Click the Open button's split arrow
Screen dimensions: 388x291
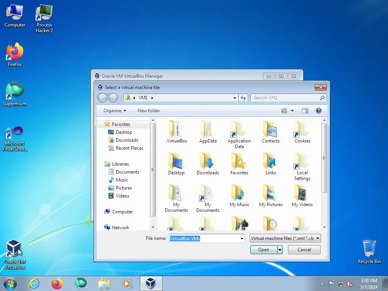(x=280, y=250)
